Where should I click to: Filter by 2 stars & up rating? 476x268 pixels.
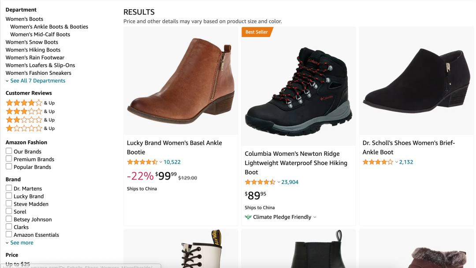coord(24,120)
